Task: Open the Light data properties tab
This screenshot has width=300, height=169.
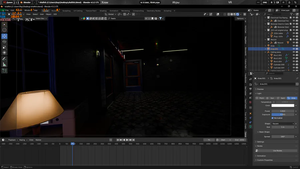Action: tap(250, 127)
